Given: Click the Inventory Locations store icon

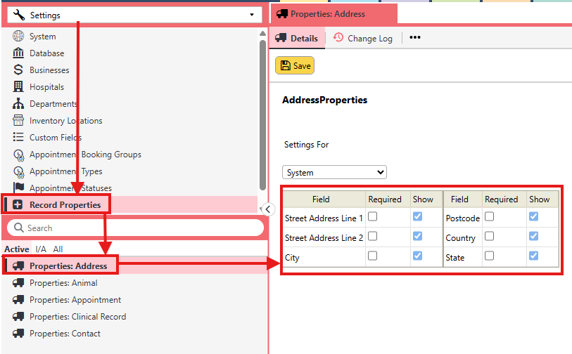Looking at the screenshot, I should coord(18,120).
